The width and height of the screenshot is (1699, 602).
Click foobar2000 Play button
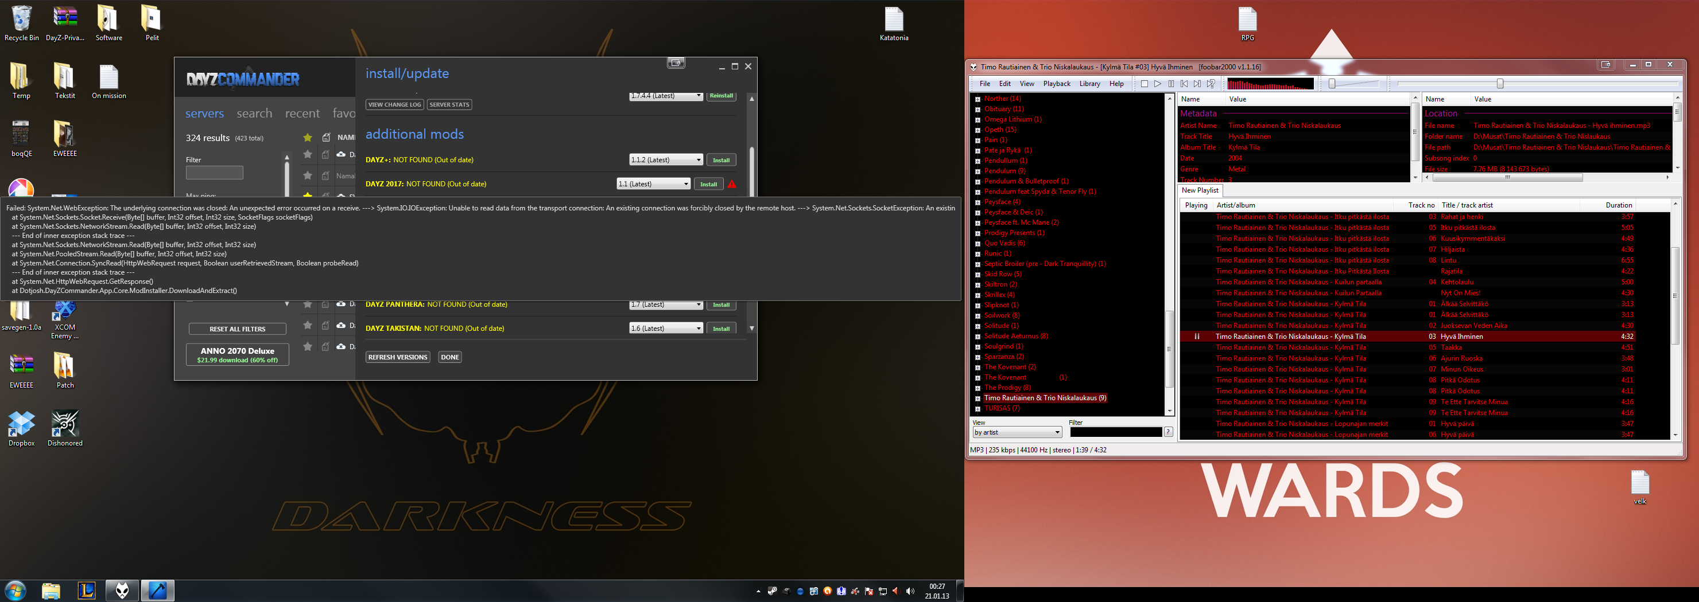pyautogui.click(x=1158, y=84)
